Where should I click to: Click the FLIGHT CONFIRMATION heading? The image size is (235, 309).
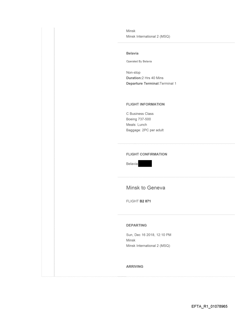[147, 154]
